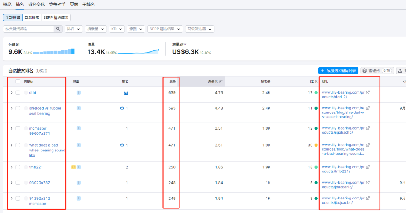This screenshot has height=213, width=406.
Task: Click circle add icon beside 93020a782 keyword
Action: [26, 183]
